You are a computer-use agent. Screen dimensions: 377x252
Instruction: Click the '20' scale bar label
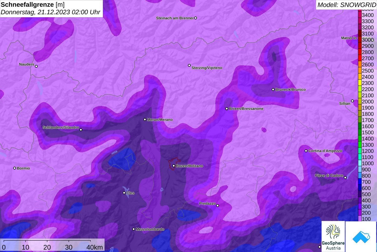47,247
